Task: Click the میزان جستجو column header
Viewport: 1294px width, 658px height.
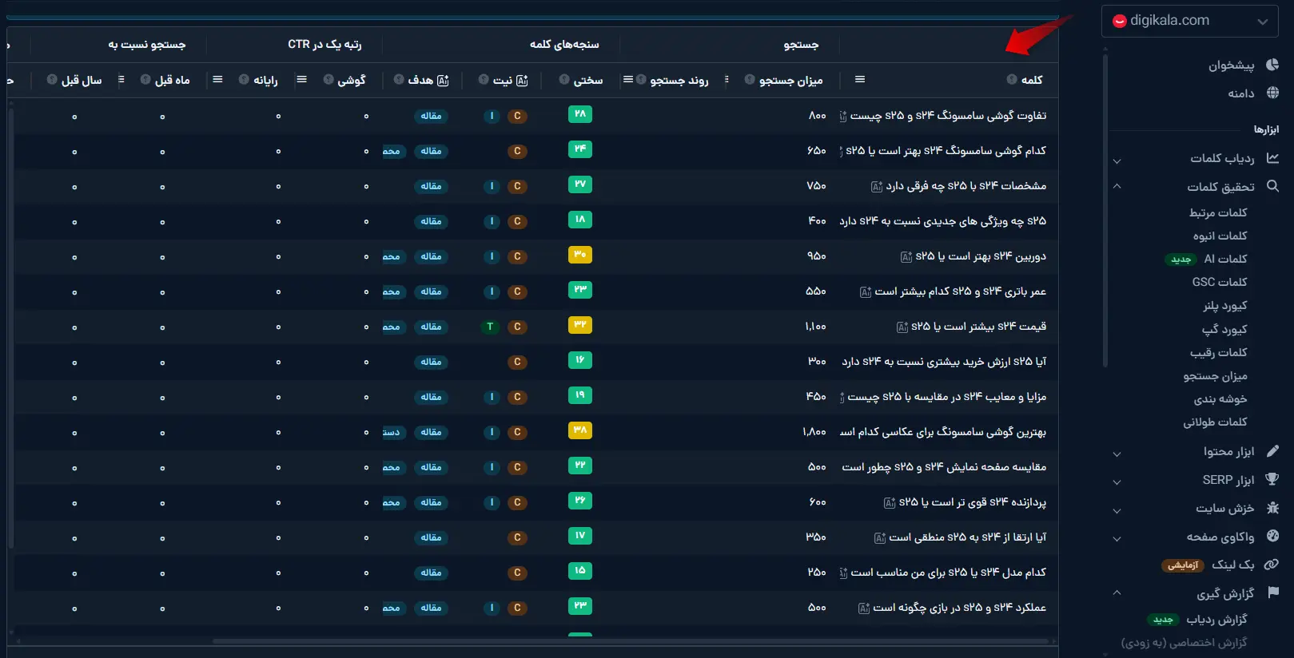Action: pos(790,80)
